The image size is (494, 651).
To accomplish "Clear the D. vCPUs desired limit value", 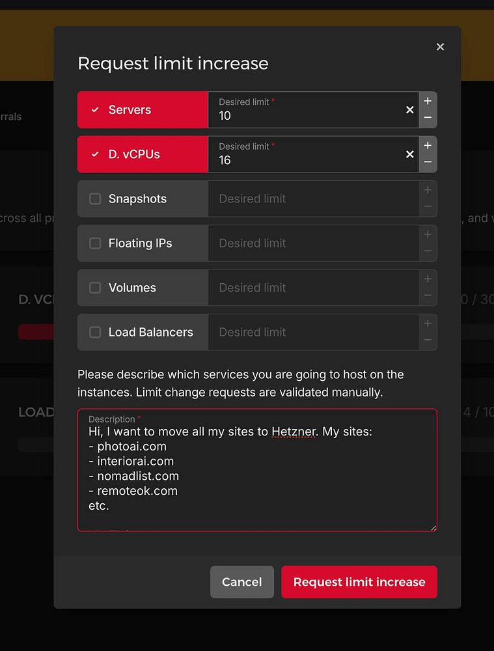I will click(x=410, y=154).
